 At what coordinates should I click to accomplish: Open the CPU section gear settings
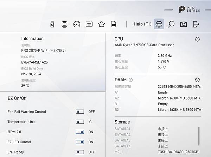pyautogui.click(x=197, y=39)
